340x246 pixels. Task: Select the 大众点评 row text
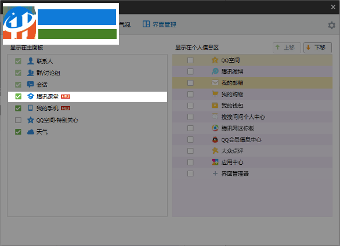[232, 151]
